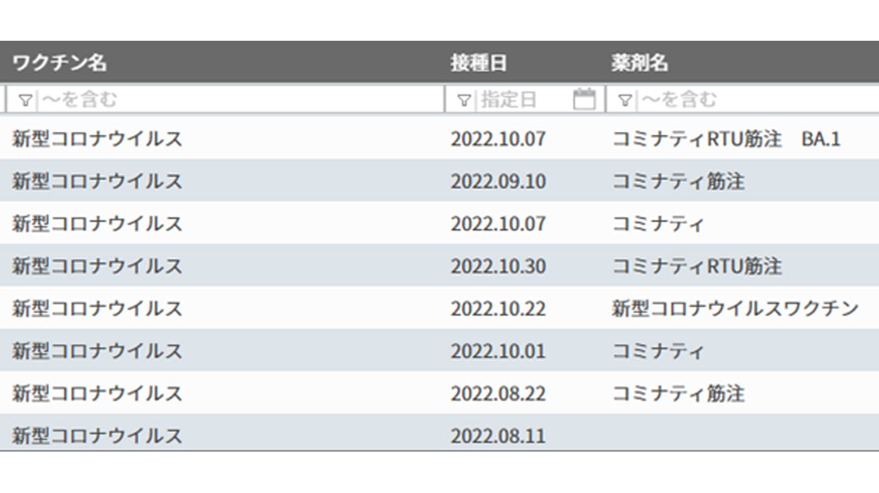Sort by the 薬剤名 column header
This screenshot has height=493, width=879.
(640, 63)
